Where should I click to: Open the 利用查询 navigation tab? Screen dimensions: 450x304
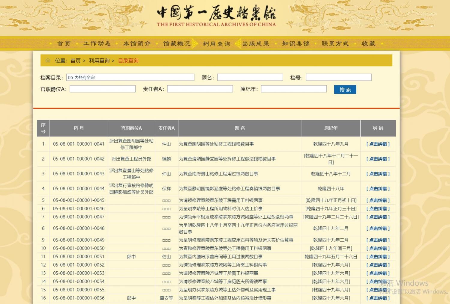click(216, 44)
